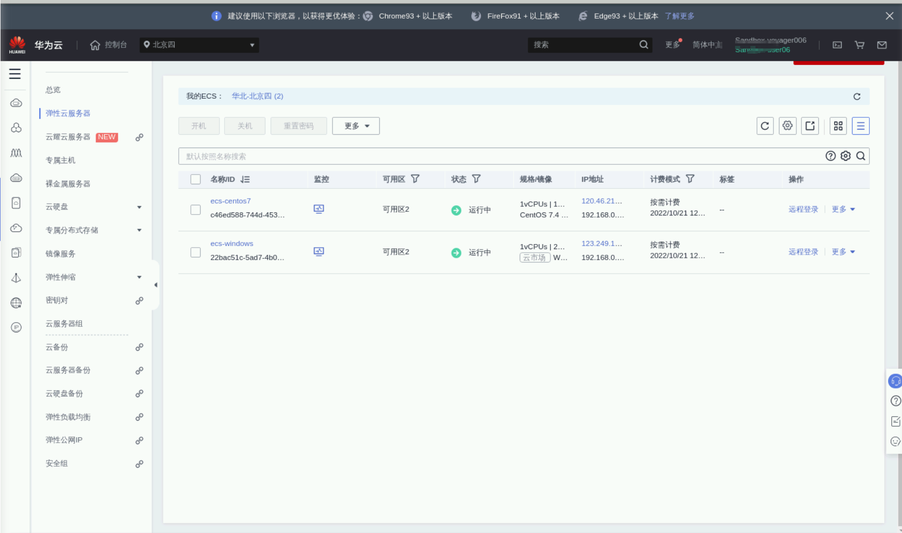Click the search magnifier in top bar
The width and height of the screenshot is (902, 533).
point(644,44)
